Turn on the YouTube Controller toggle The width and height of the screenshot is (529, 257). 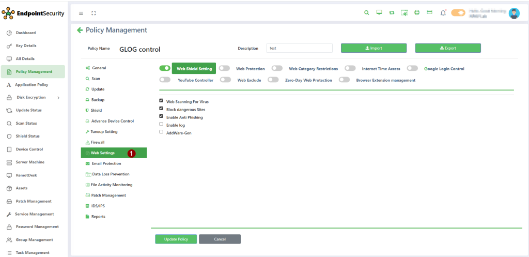pyautogui.click(x=165, y=80)
